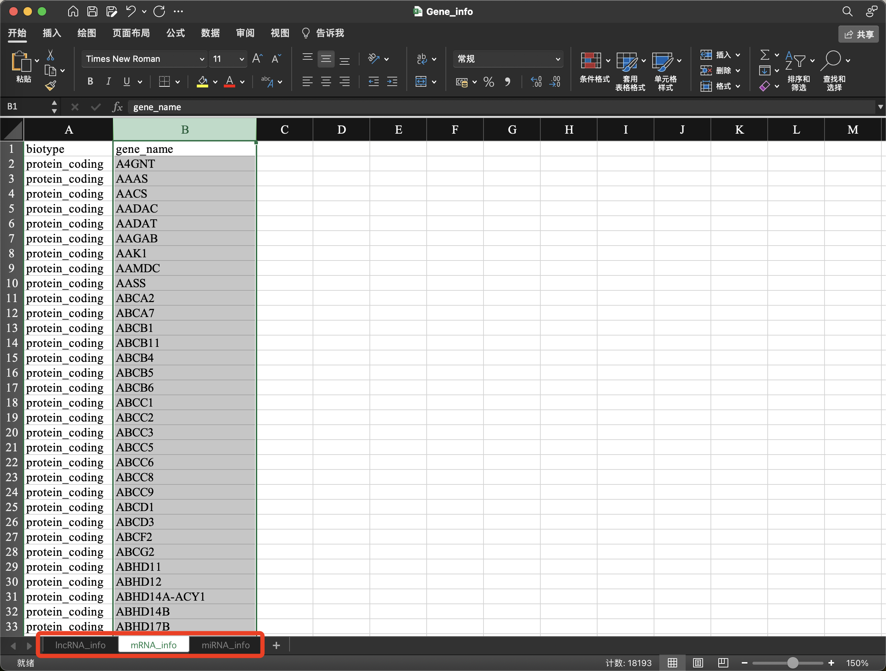Viewport: 886px width, 671px height.
Task: Click the Home icon in title bar
Action: 73,11
